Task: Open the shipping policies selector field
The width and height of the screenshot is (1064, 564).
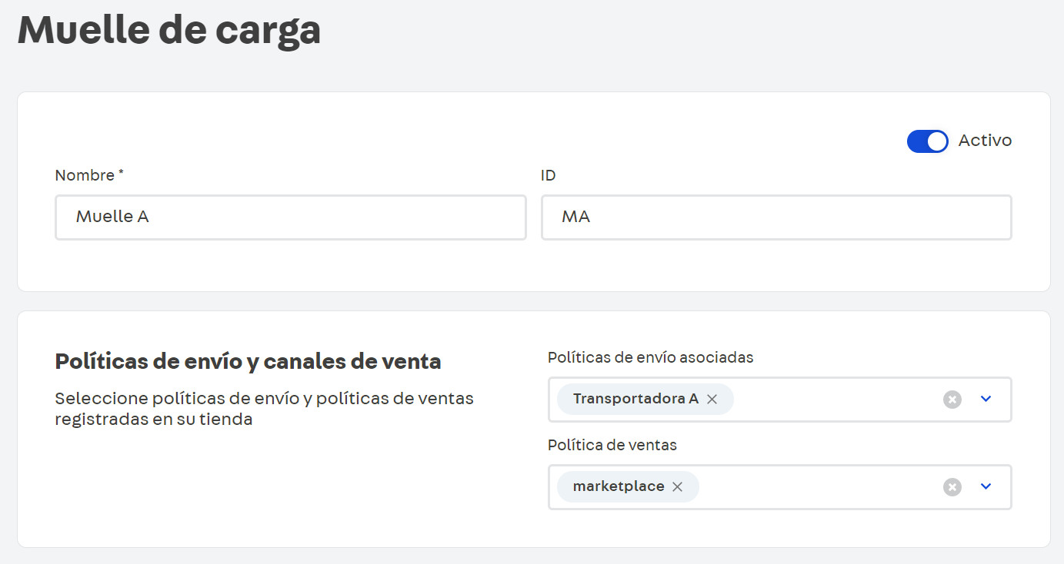Action: coord(831,399)
